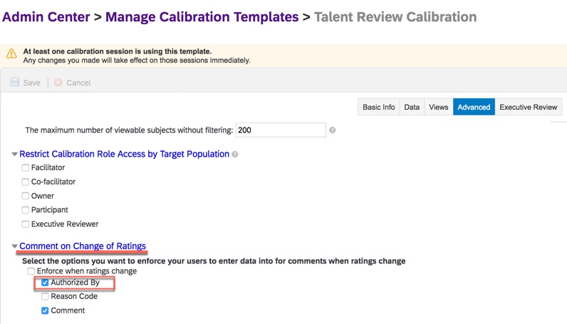Open Manage Calibration Templates breadcrumb link
The image size is (567, 324).
coord(202,16)
